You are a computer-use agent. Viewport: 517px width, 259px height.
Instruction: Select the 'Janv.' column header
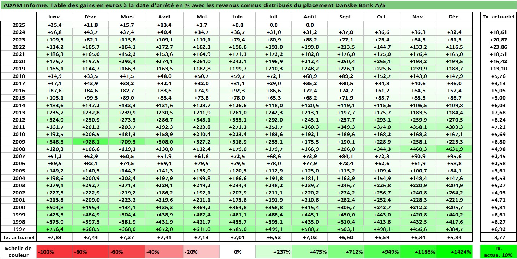[55, 17]
